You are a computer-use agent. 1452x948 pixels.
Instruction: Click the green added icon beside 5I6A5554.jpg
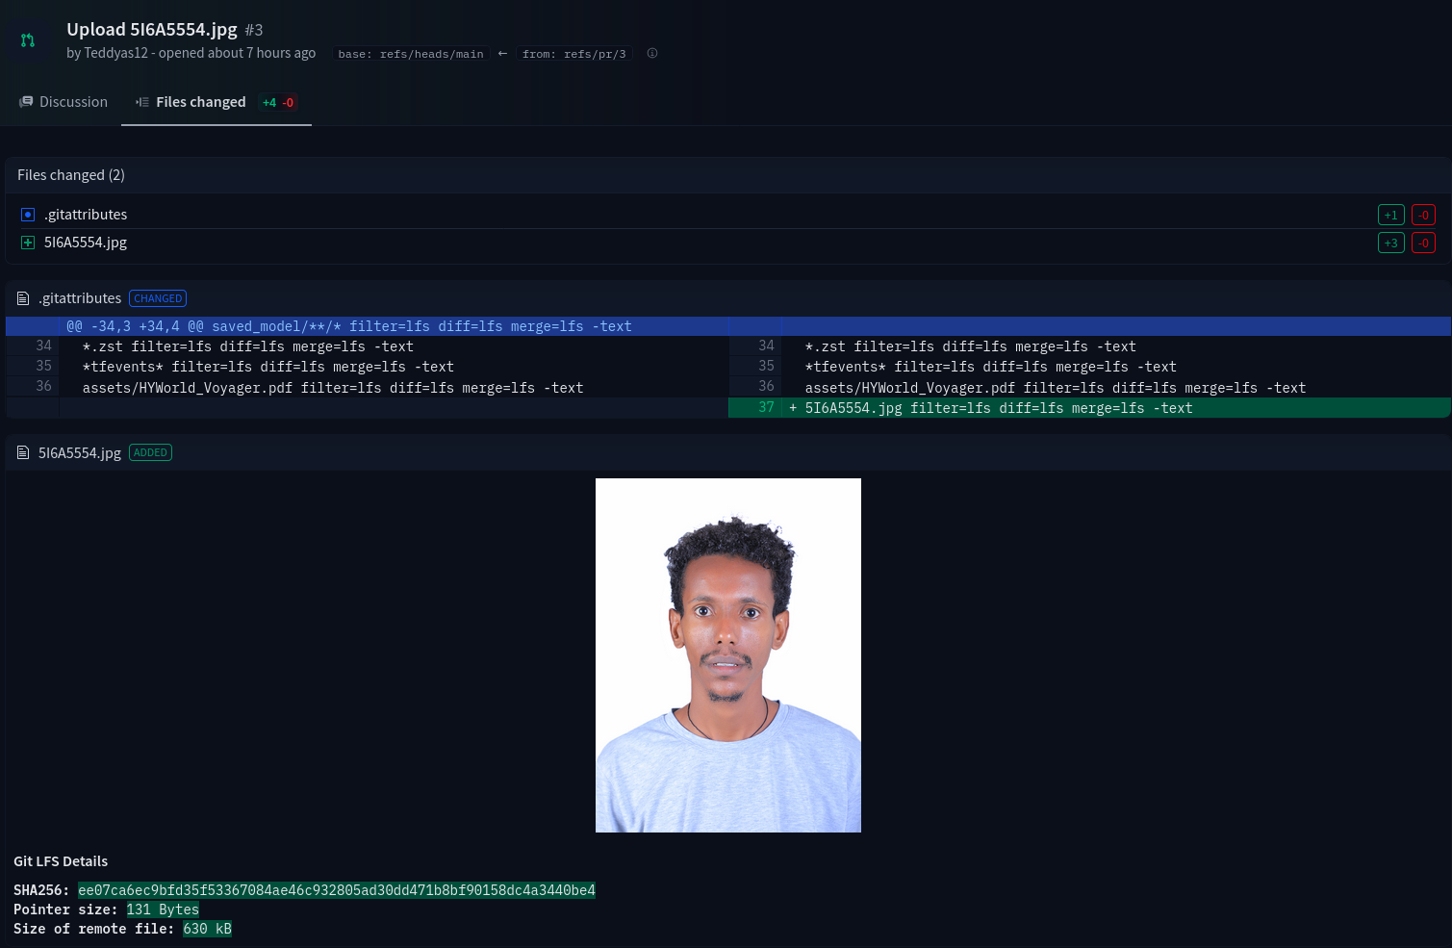pyautogui.click(x=28, y=243)
